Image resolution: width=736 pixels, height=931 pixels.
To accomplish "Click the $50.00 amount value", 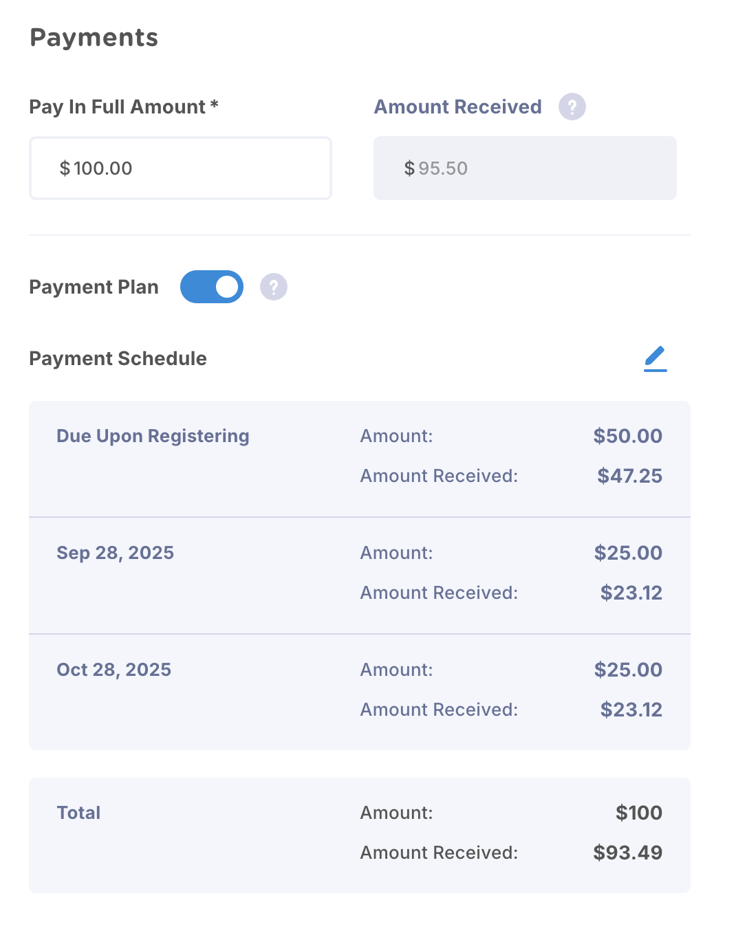I will 628,436.
